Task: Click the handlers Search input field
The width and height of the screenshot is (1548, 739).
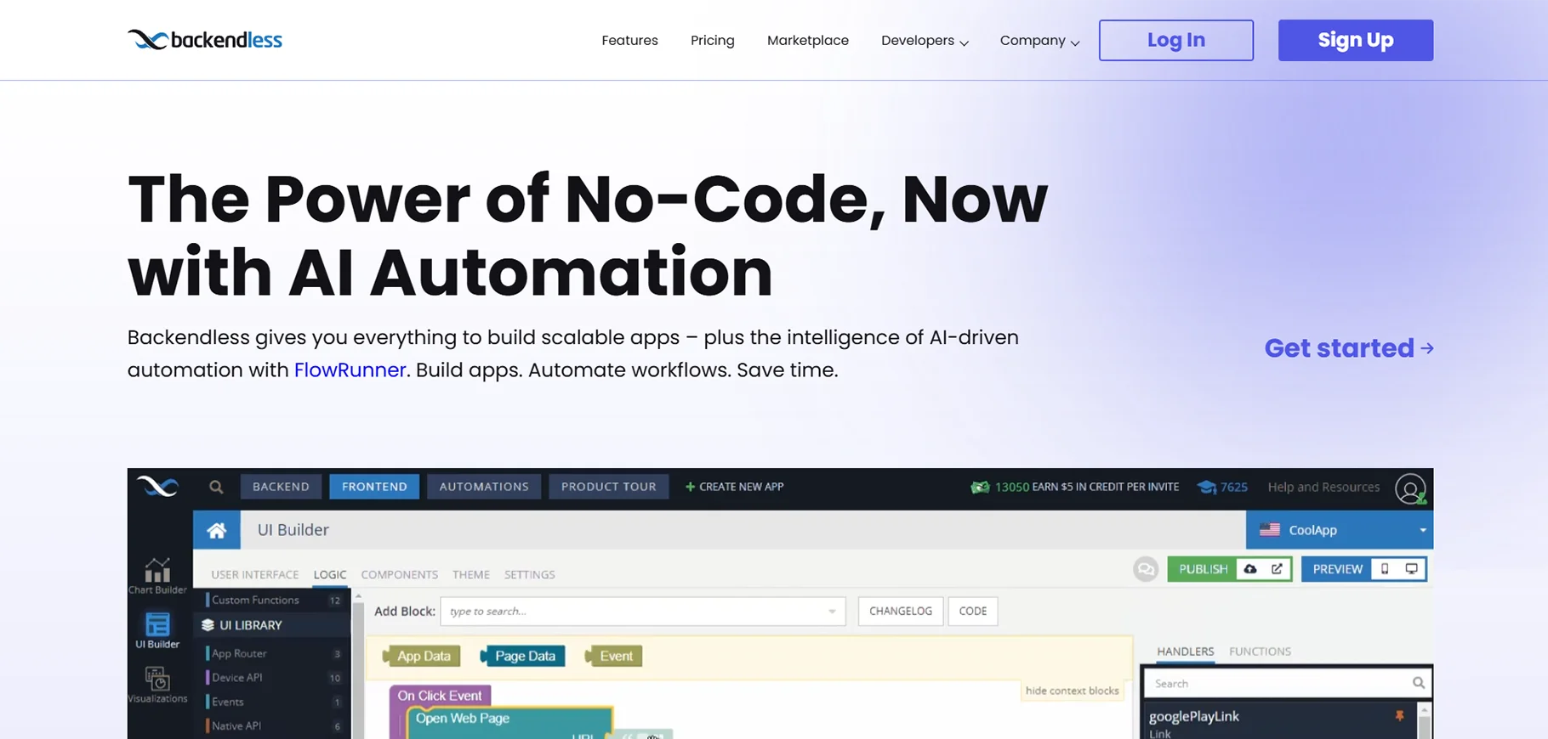Action: [1288, 683]
